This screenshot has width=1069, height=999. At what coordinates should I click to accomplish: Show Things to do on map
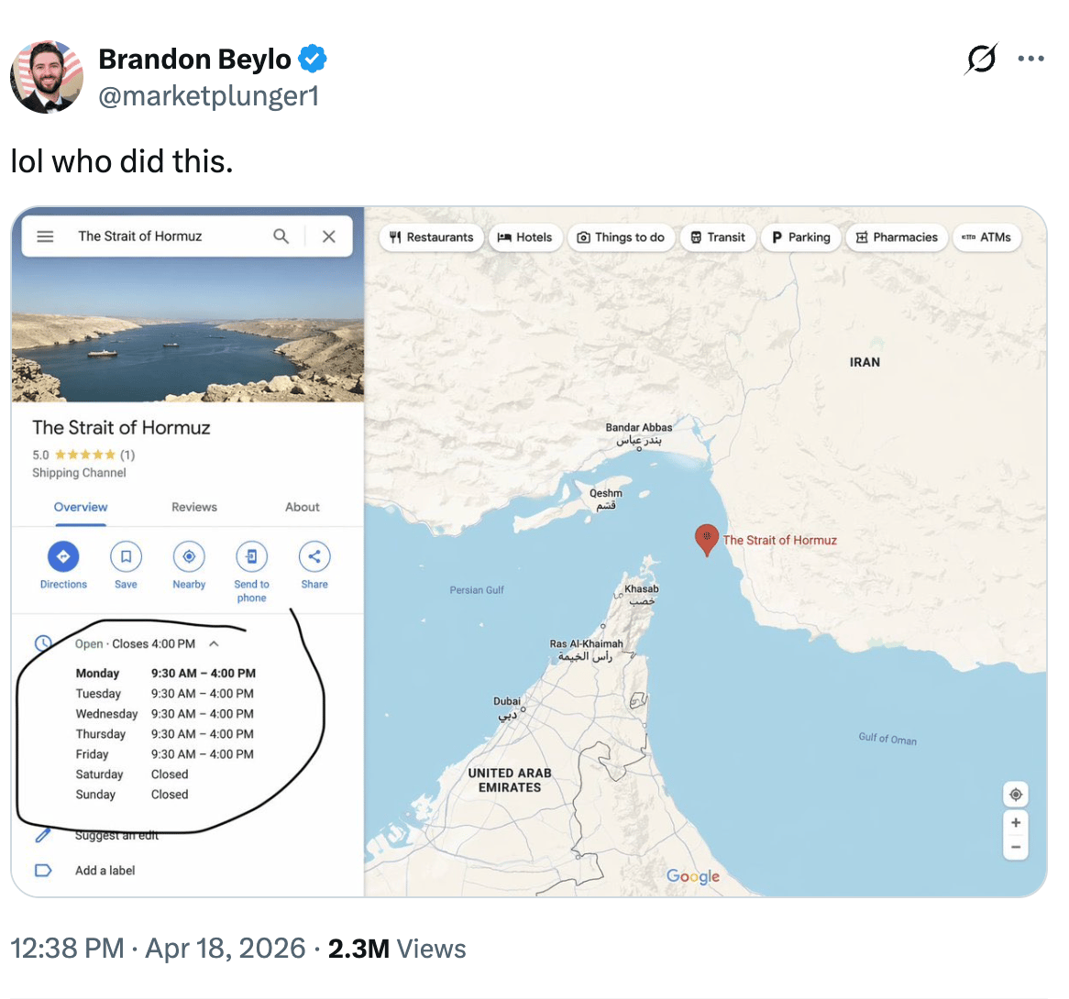point(621,237)
